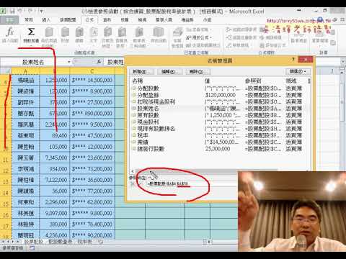Screen dimensions: 346x259
Task: Select the 股票配股 sheet tab
Action: 34,242
